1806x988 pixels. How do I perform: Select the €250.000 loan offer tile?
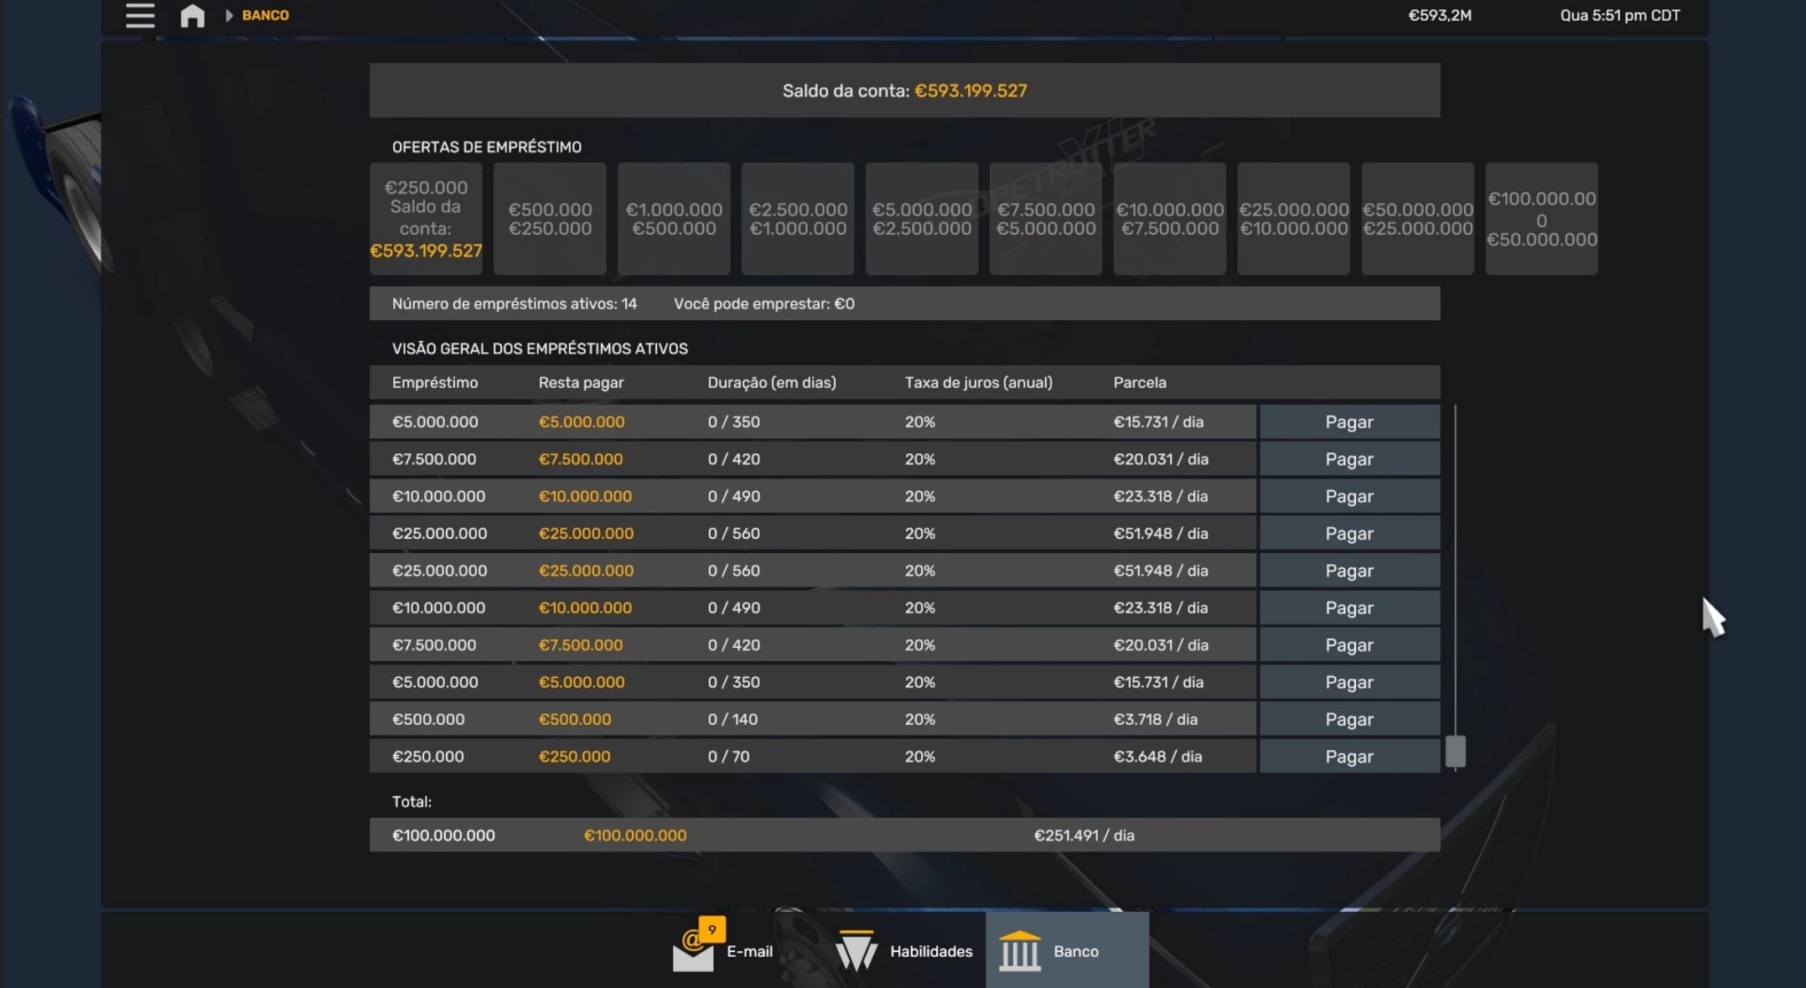pyautogui.click(x=426, y=219)
